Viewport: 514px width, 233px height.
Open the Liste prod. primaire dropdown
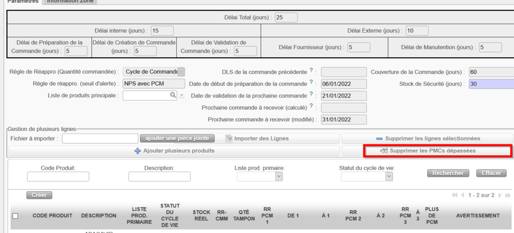[x=260, y=177]
